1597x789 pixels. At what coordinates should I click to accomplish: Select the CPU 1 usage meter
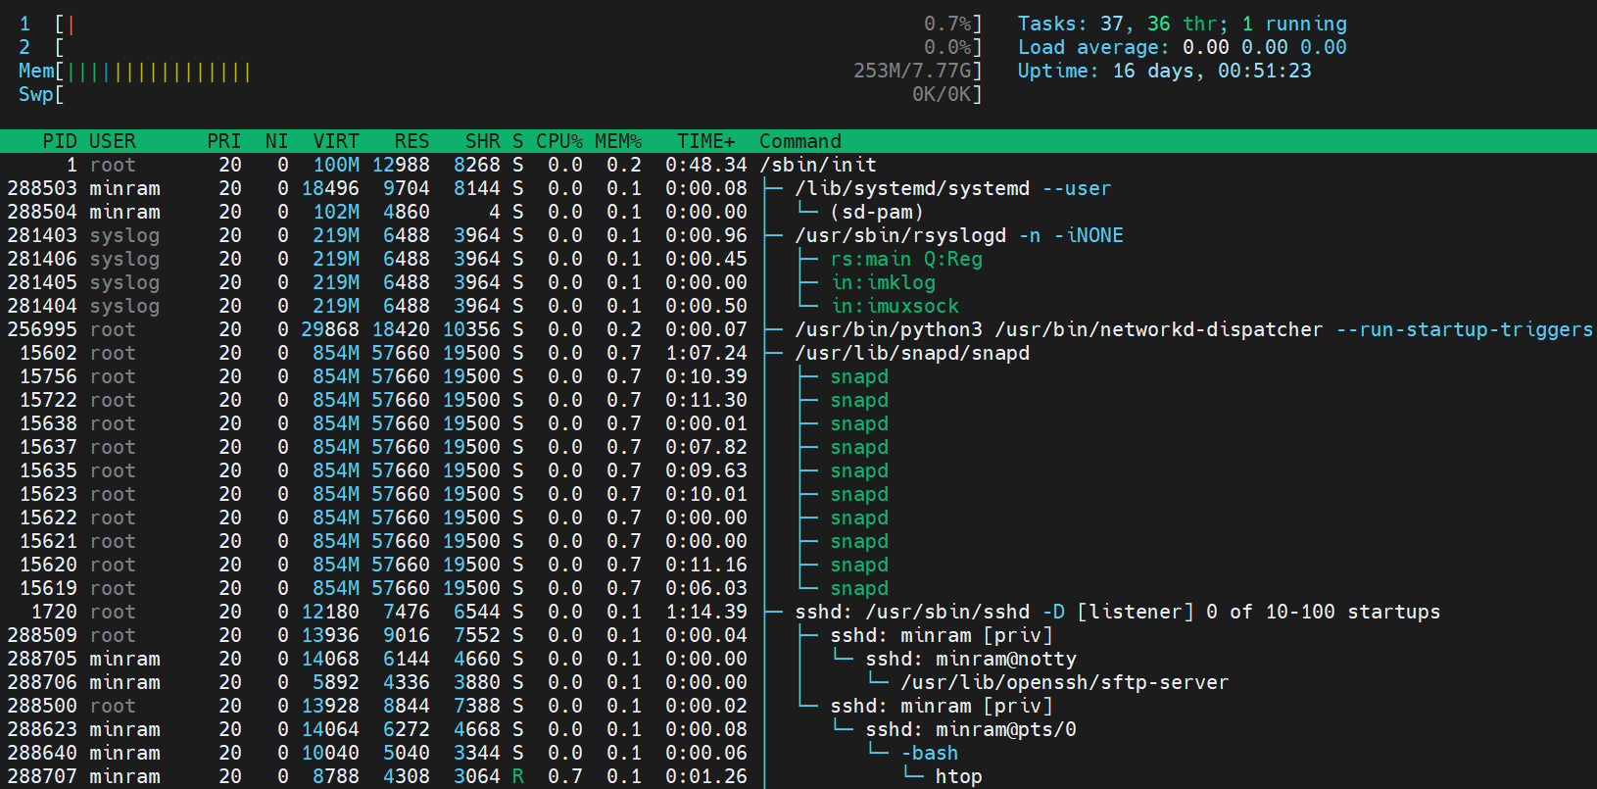[x=501, y=24]
